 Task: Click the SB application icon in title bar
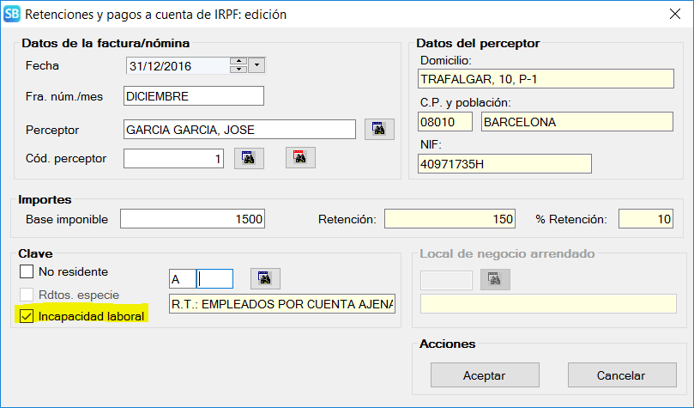tap(12, 14)
